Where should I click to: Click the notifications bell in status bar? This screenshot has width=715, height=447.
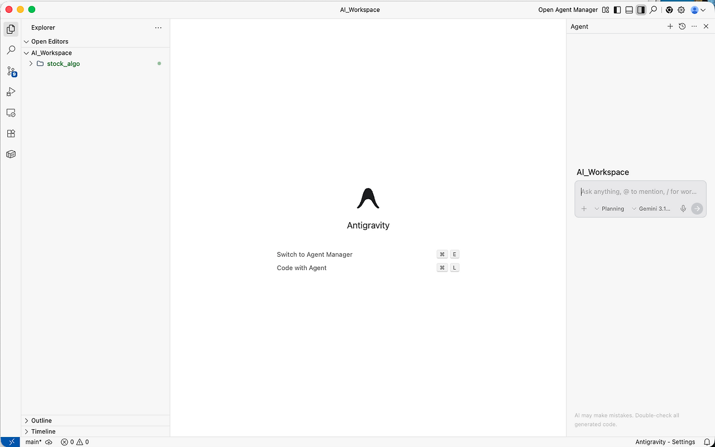tap(707, 442)
